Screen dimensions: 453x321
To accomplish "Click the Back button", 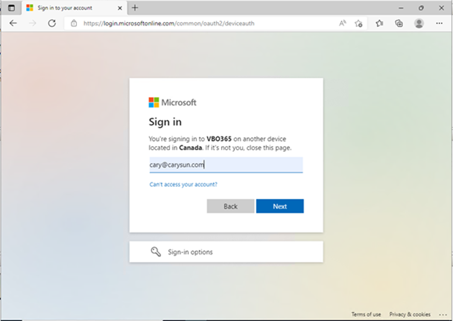I will pyautogui.click(x=230, y=206).
